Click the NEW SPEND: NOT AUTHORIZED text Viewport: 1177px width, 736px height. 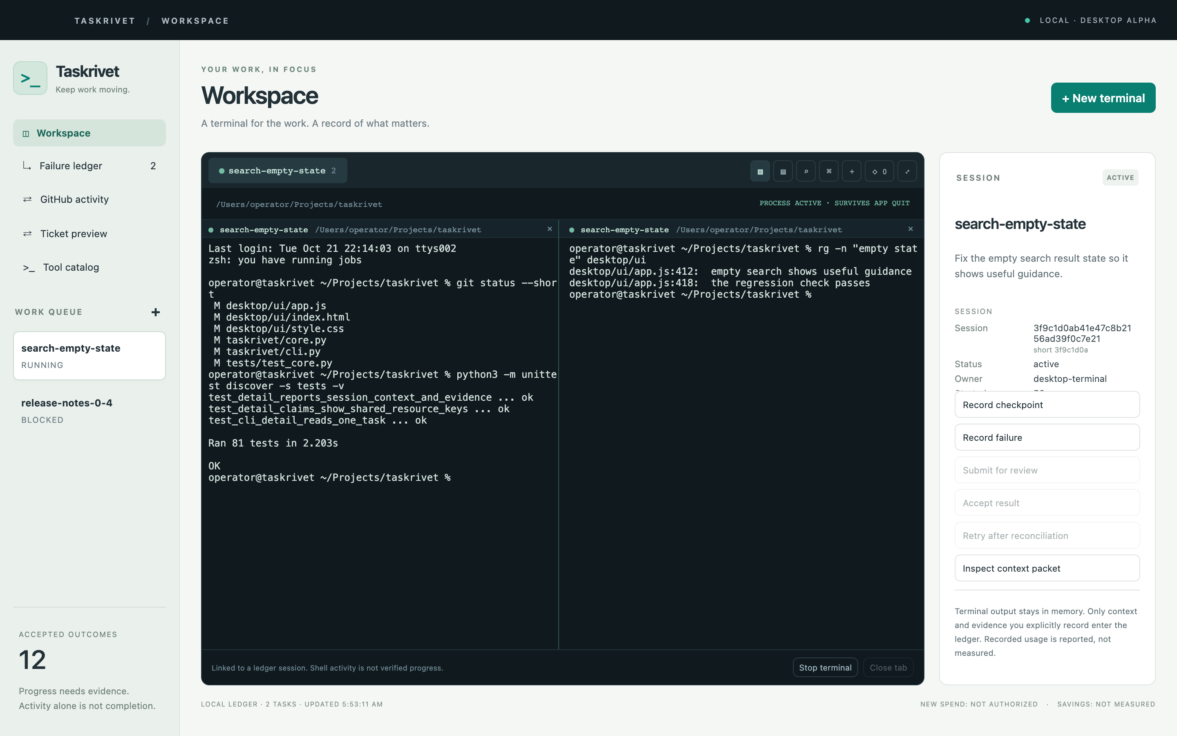tap(979, 704)
